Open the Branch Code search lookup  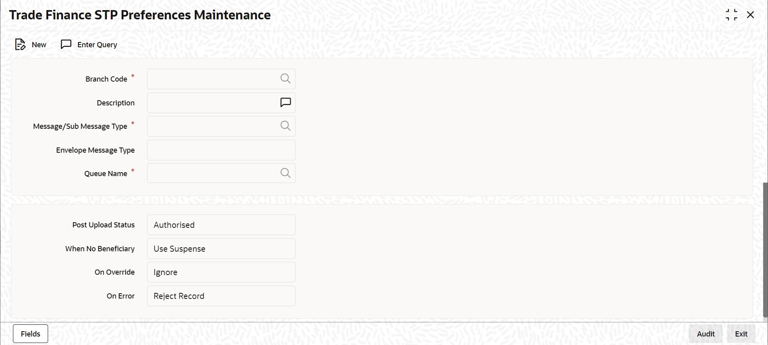pos(285,79)
